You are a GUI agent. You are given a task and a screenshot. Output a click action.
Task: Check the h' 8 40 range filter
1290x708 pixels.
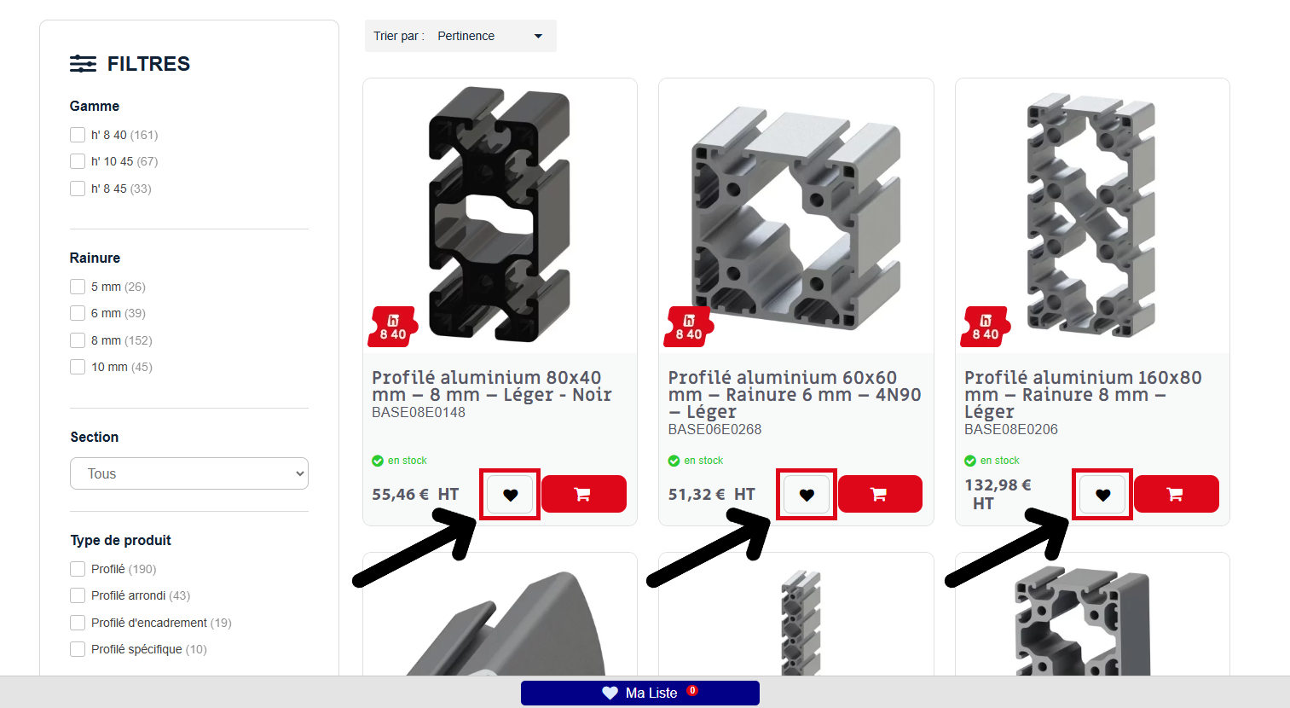[78, 135]
